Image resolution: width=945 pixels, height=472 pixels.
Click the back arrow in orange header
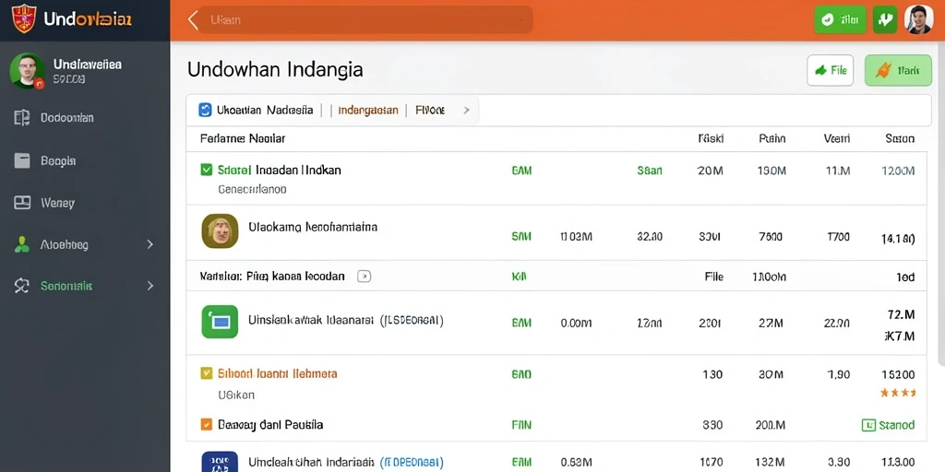pos(193,20)
